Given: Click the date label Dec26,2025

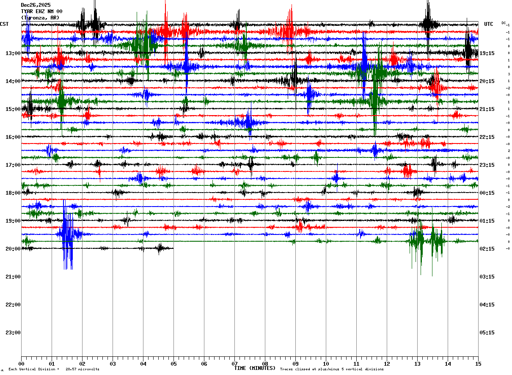Looking at the screenshot, I should [x=36, y=5].
